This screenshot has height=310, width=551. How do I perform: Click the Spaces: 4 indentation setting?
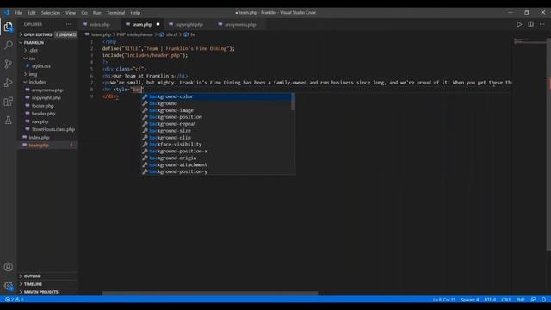(470, 300)
